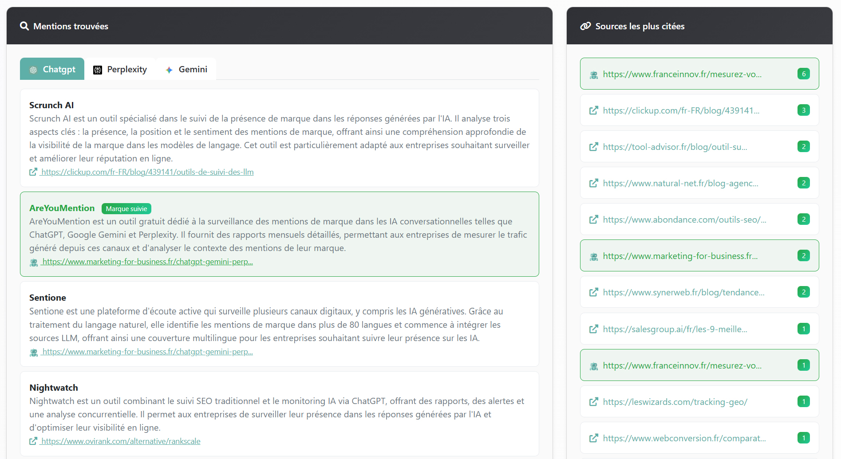
Task: Click the robot icon beside the marketing-for-business.fr source
Action: (x=593, y=256)
